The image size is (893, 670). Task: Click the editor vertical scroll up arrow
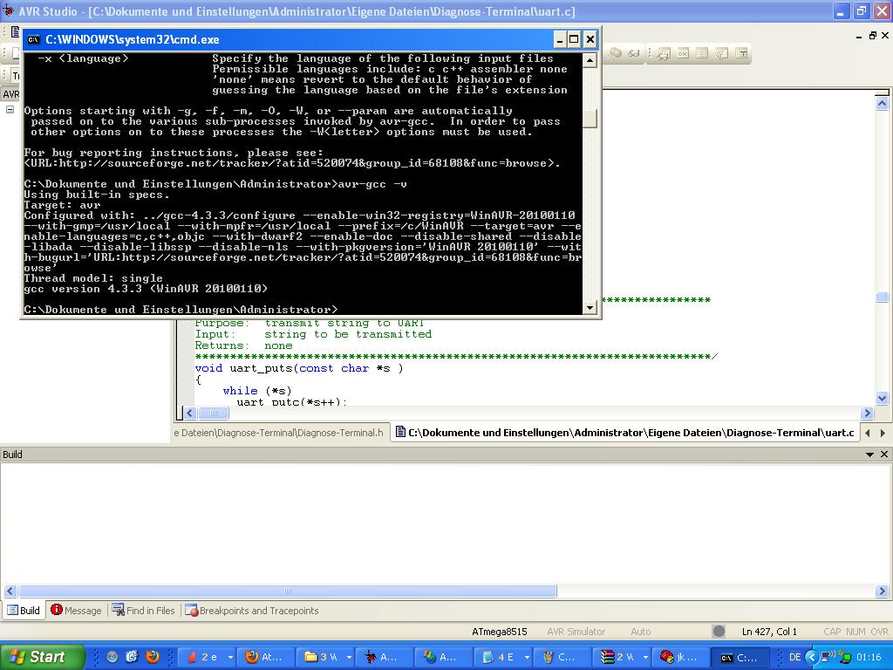coord(882,103)
